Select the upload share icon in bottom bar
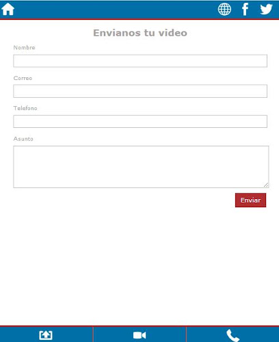The image size is (279, 342). click(x=46, y=335)
